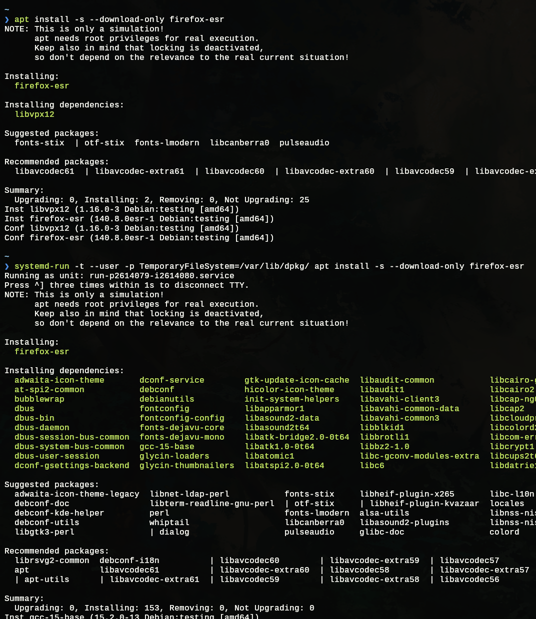
Task: Click 'libbz2-1.0' package entry
Action: pyautogui.click(x=384, y=447)
